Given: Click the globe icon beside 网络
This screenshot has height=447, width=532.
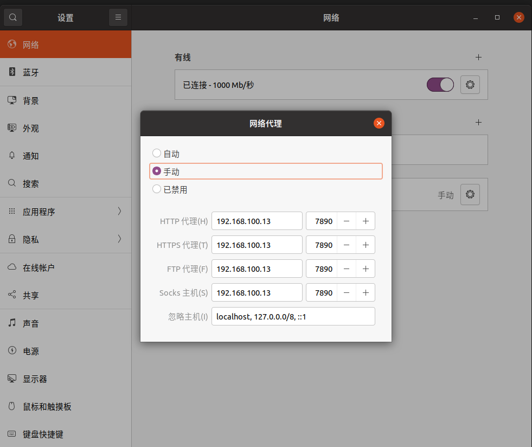Looking at the screenshot, I should (12, 44).
